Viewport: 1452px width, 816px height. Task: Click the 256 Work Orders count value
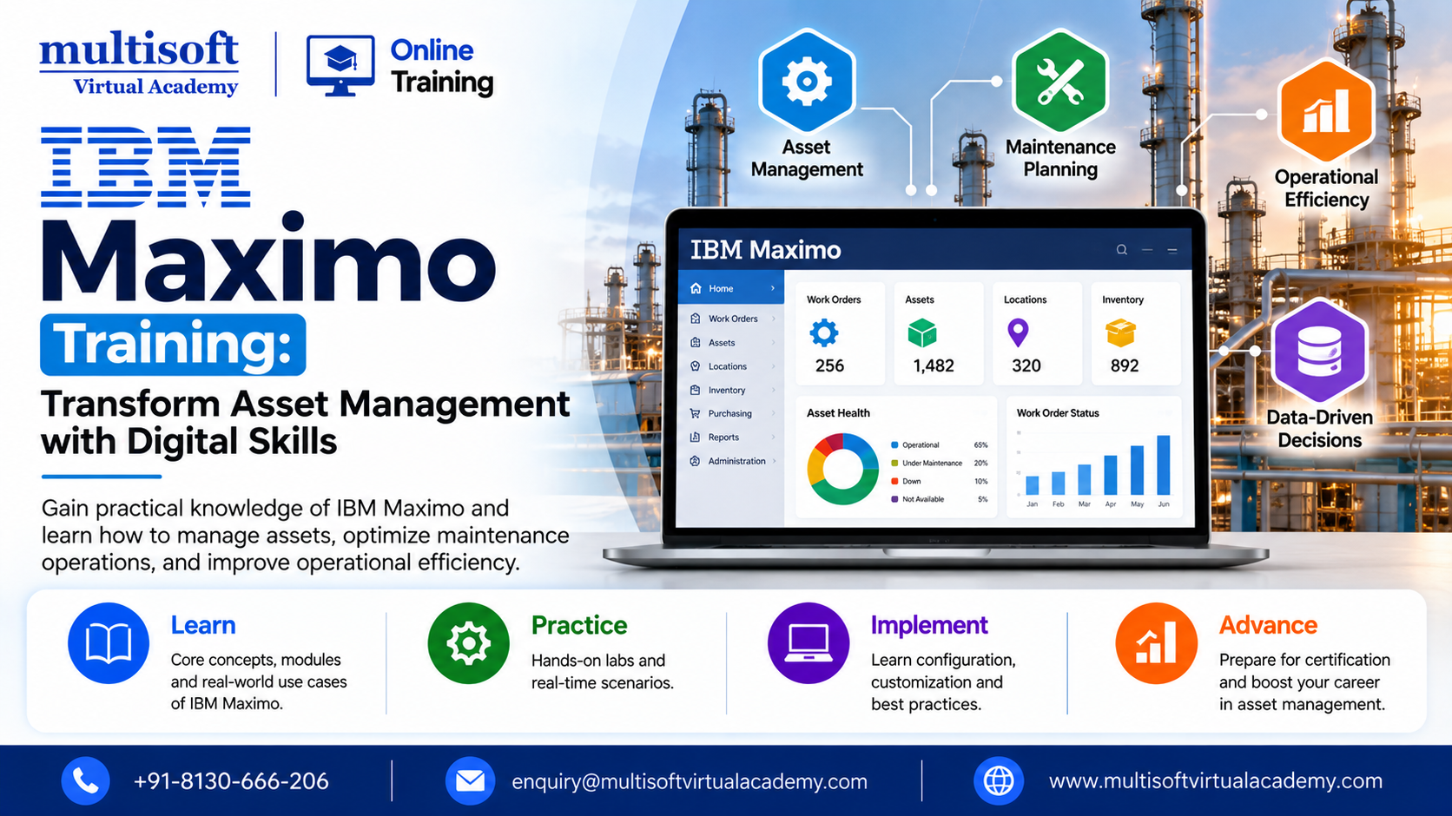point(829,365)
